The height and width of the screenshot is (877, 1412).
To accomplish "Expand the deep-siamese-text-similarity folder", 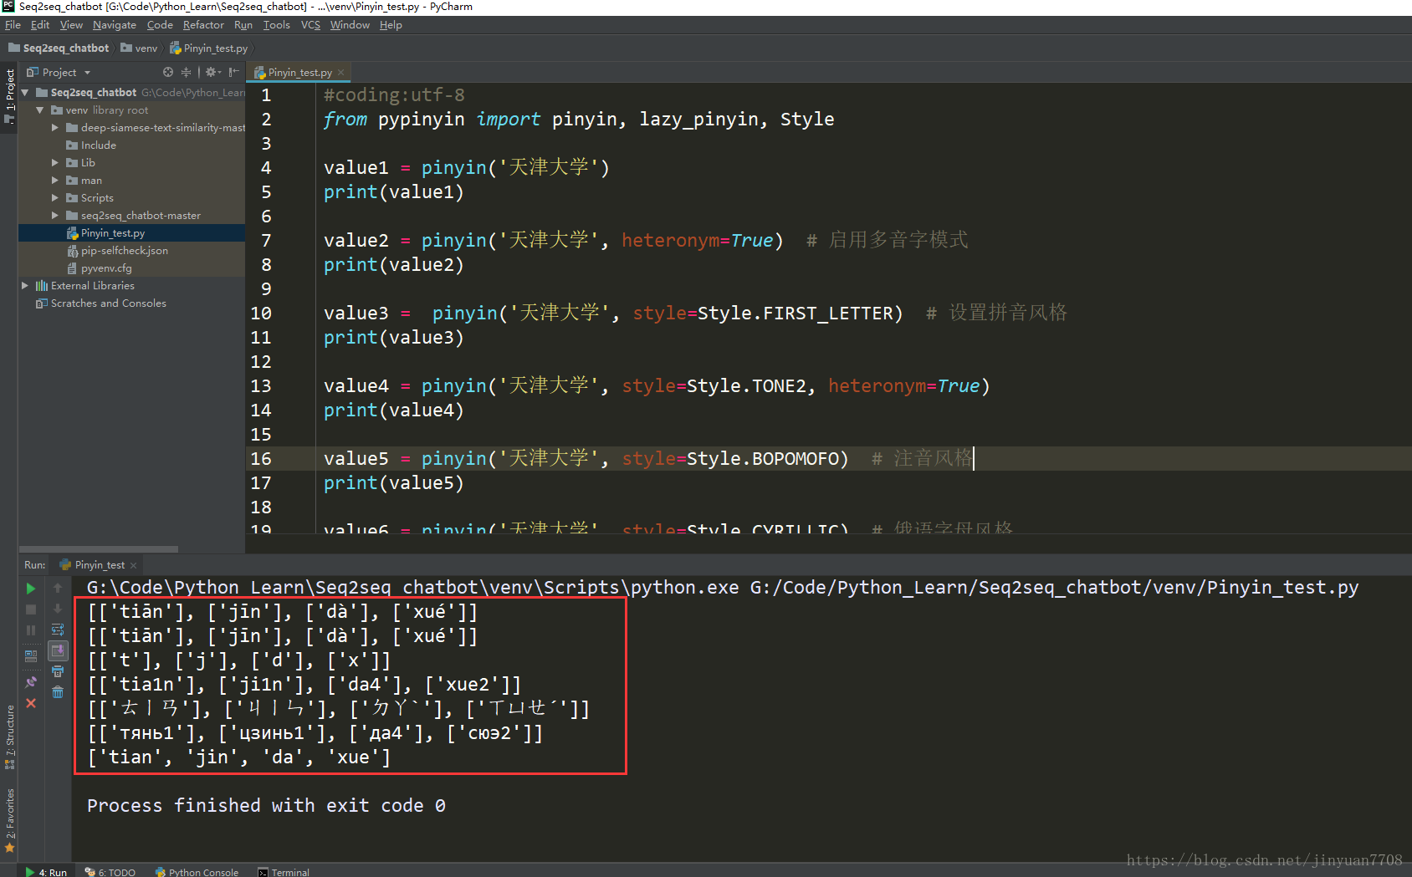I will pyautogui.click(x=54, y=128).
